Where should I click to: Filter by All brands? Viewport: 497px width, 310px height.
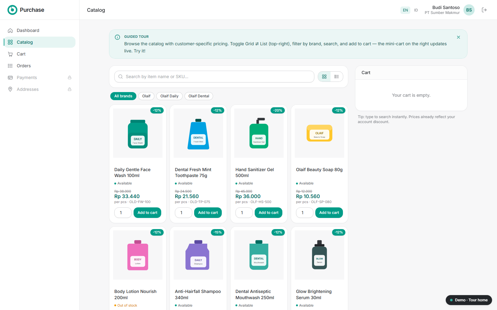click(123, 96)
